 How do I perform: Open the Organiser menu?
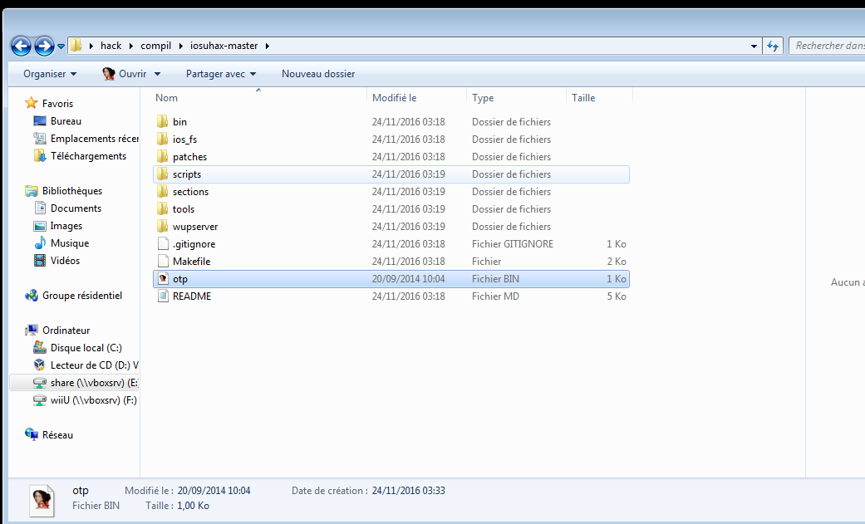coord(50,74)
